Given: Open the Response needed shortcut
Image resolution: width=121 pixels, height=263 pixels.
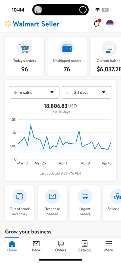Looking at the screenshot, I should [x=52, y=203].
